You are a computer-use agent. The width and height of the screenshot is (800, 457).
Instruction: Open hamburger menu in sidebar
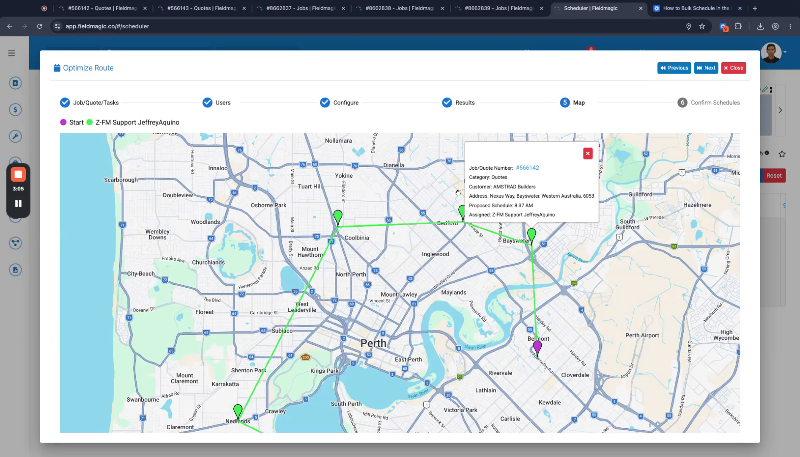point(12,53)
